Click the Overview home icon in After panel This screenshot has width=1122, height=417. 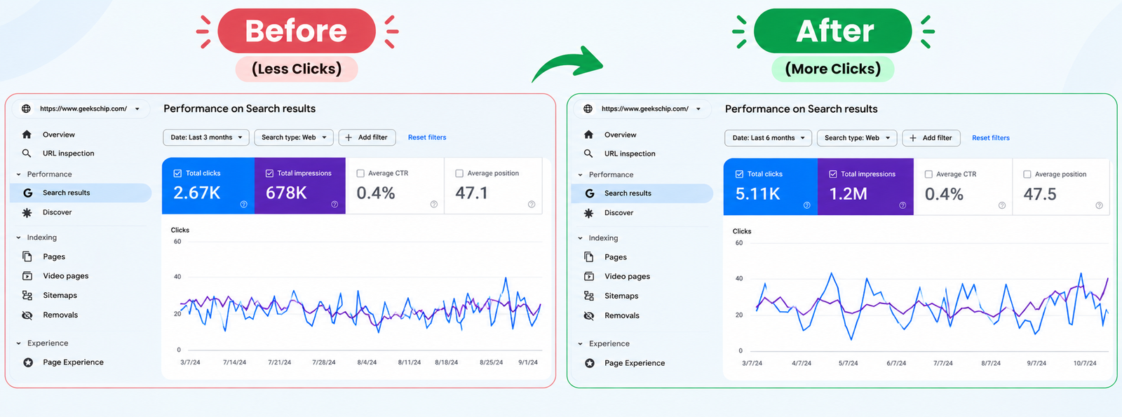(588, 135)
